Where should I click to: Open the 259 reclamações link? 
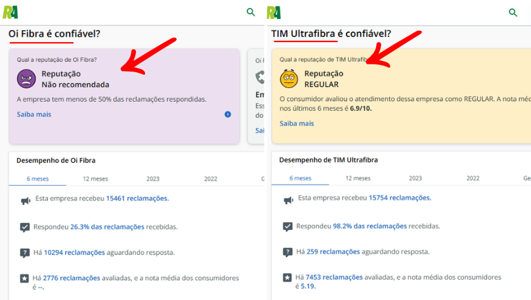333,252
